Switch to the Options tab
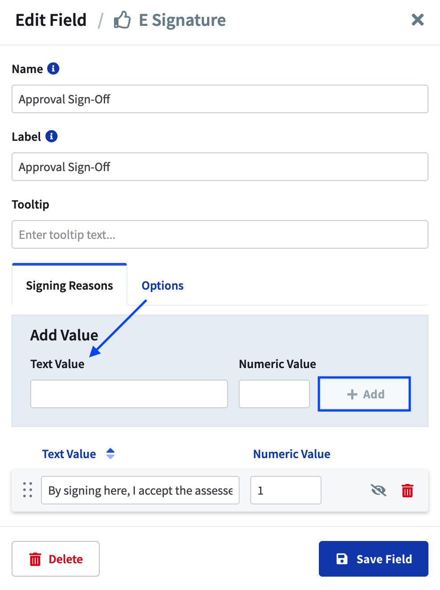This screenshot has width=440, height=590. pos(163,286)
